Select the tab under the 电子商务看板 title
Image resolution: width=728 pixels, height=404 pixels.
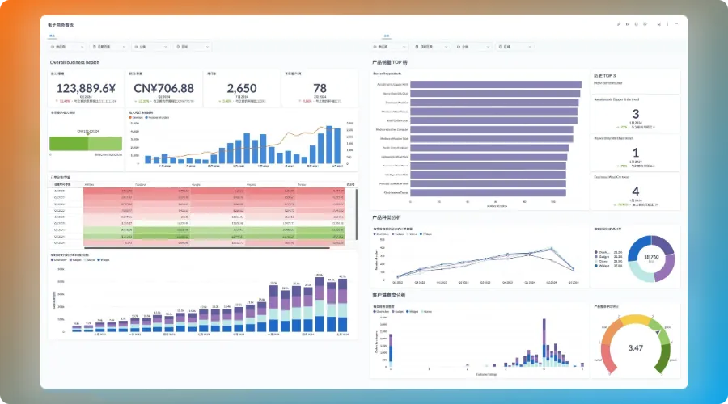[53, 36]
